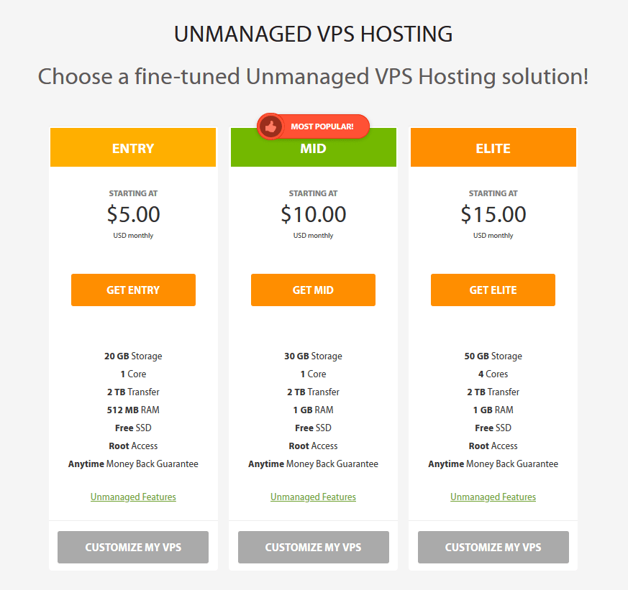Click the thumbs-up Most Popular icon
This screenshot has width=628, height=590.
tap(270, 127)
